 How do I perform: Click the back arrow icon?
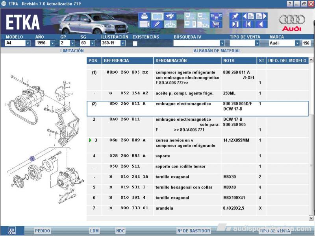261,24
